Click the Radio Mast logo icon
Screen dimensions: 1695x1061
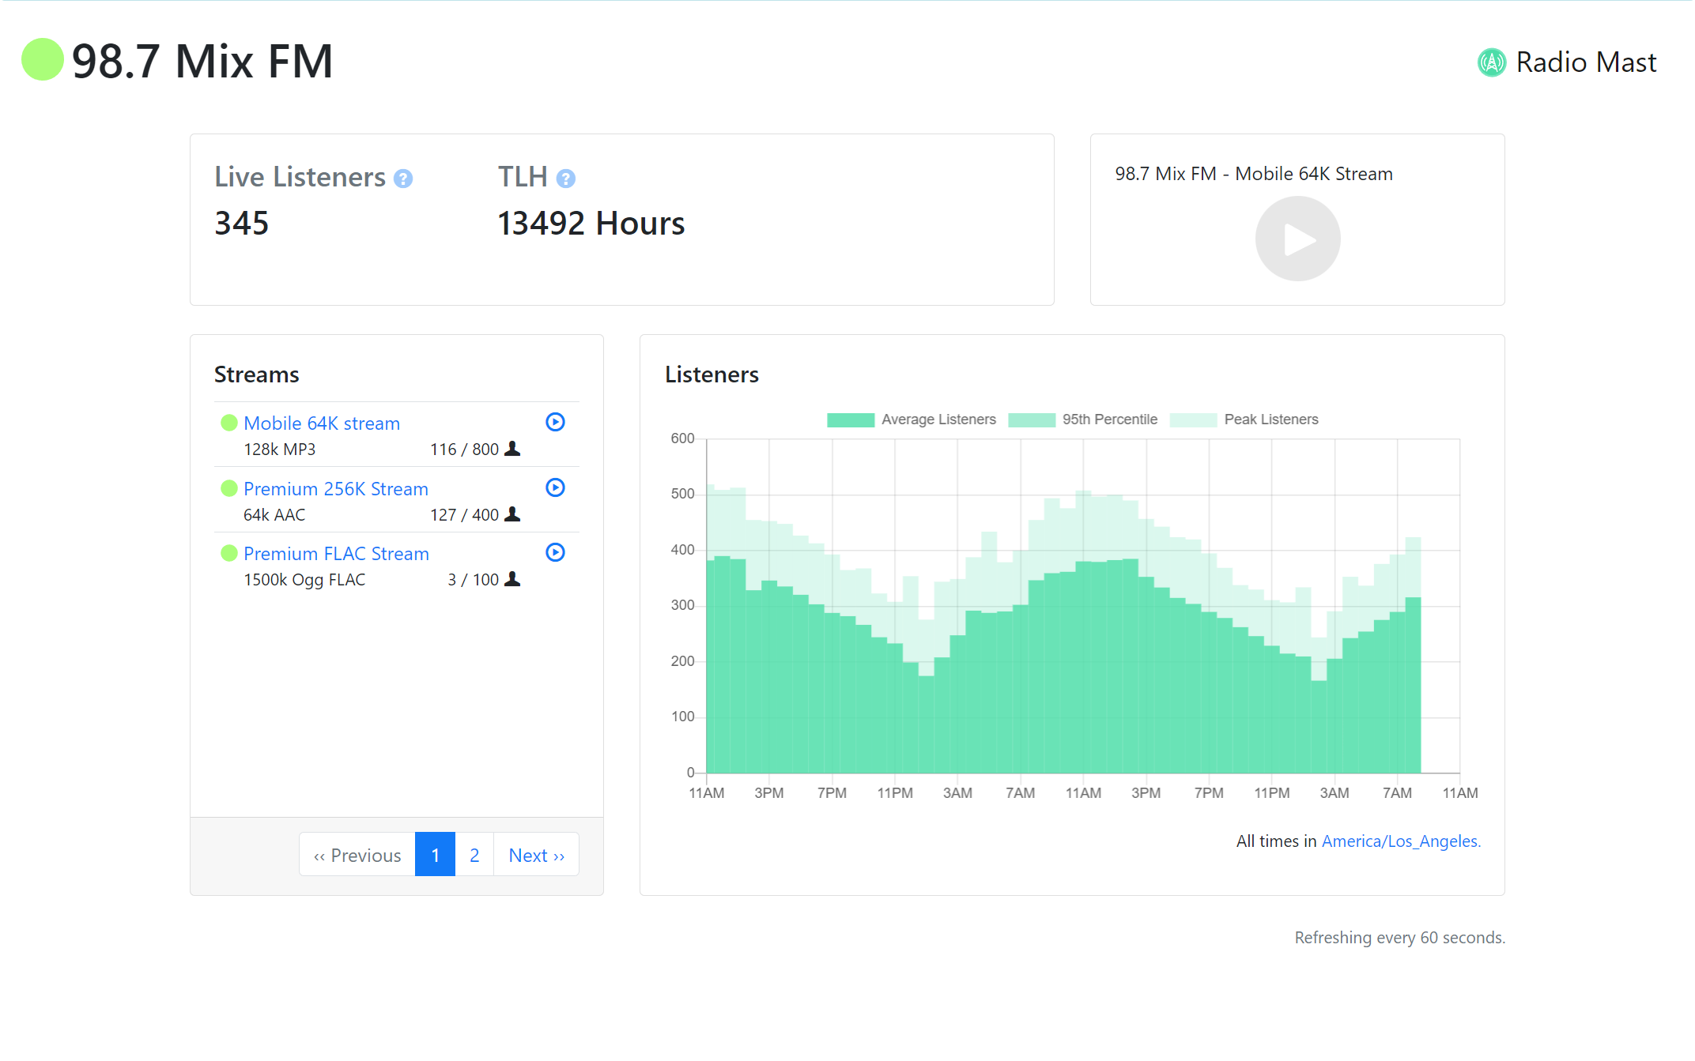tap(1492, 62)
